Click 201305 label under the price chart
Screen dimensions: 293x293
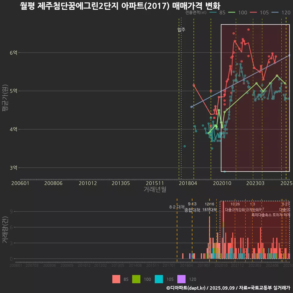click(121, 183)
